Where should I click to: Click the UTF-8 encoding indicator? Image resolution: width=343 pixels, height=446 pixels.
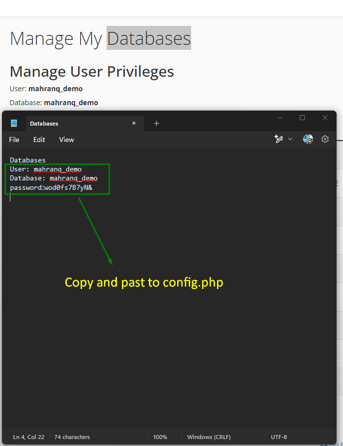coord(278,437)
